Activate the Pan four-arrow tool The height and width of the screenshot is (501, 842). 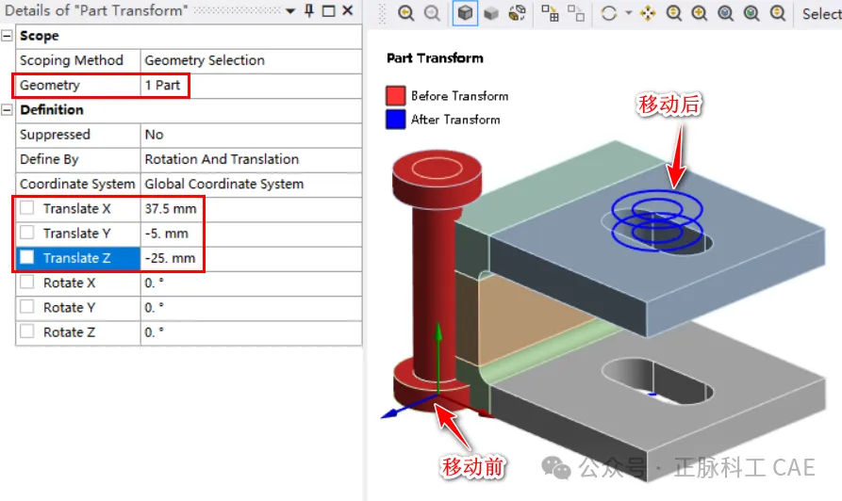click(648, 13)
